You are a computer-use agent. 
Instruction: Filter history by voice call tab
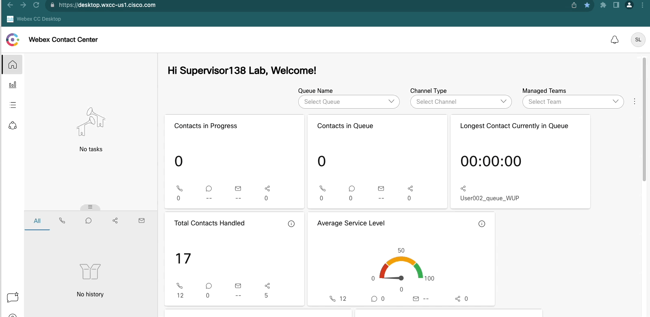[62, 221]
